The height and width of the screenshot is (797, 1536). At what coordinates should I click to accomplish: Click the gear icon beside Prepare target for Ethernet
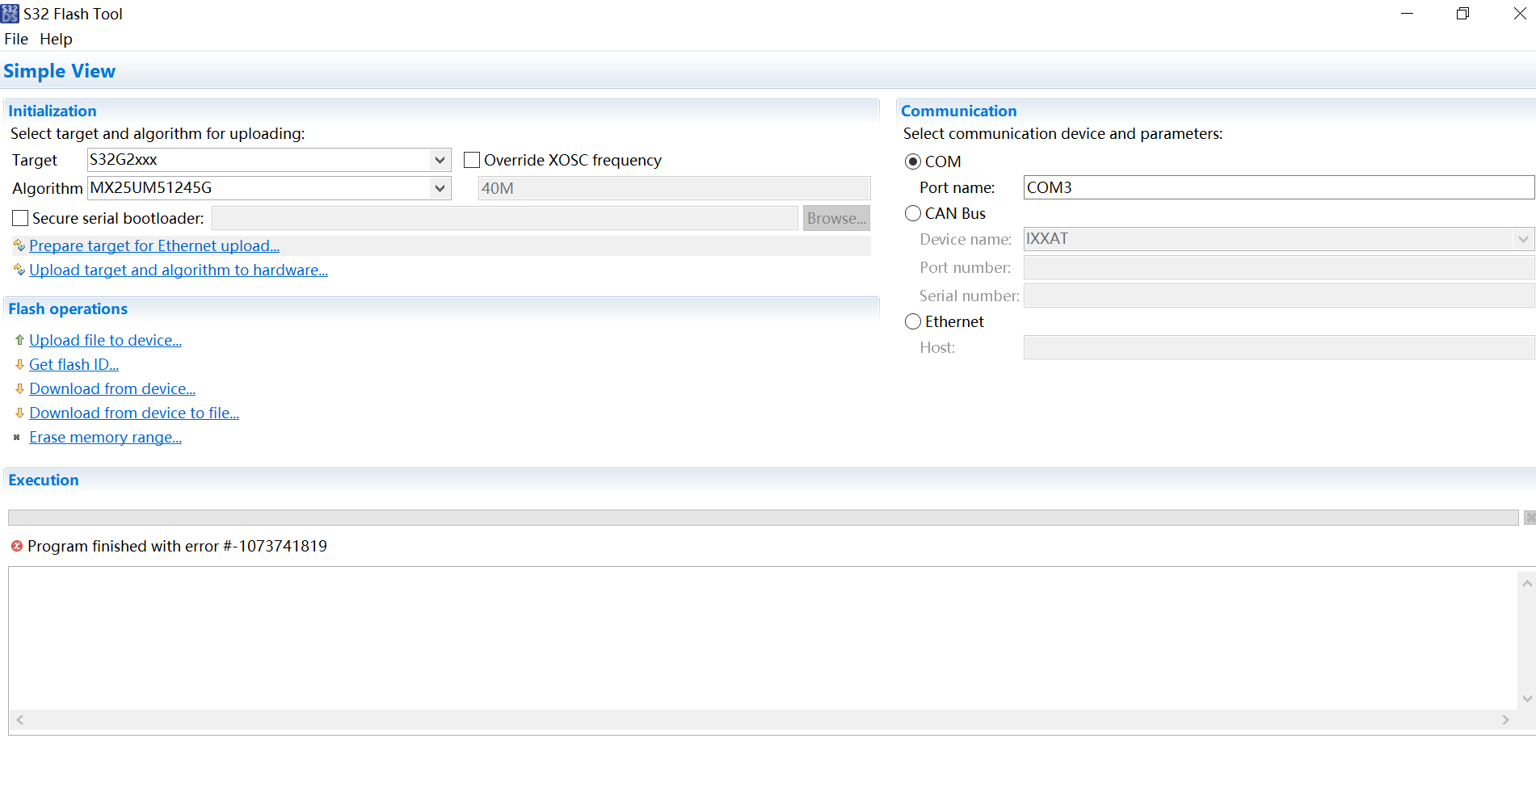(x=19, y=245)
